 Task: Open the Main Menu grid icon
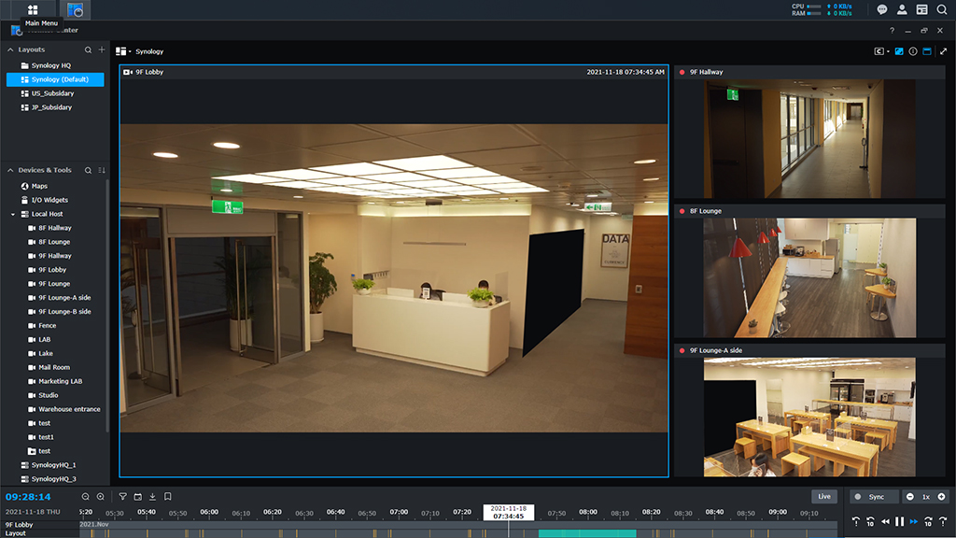33,9
